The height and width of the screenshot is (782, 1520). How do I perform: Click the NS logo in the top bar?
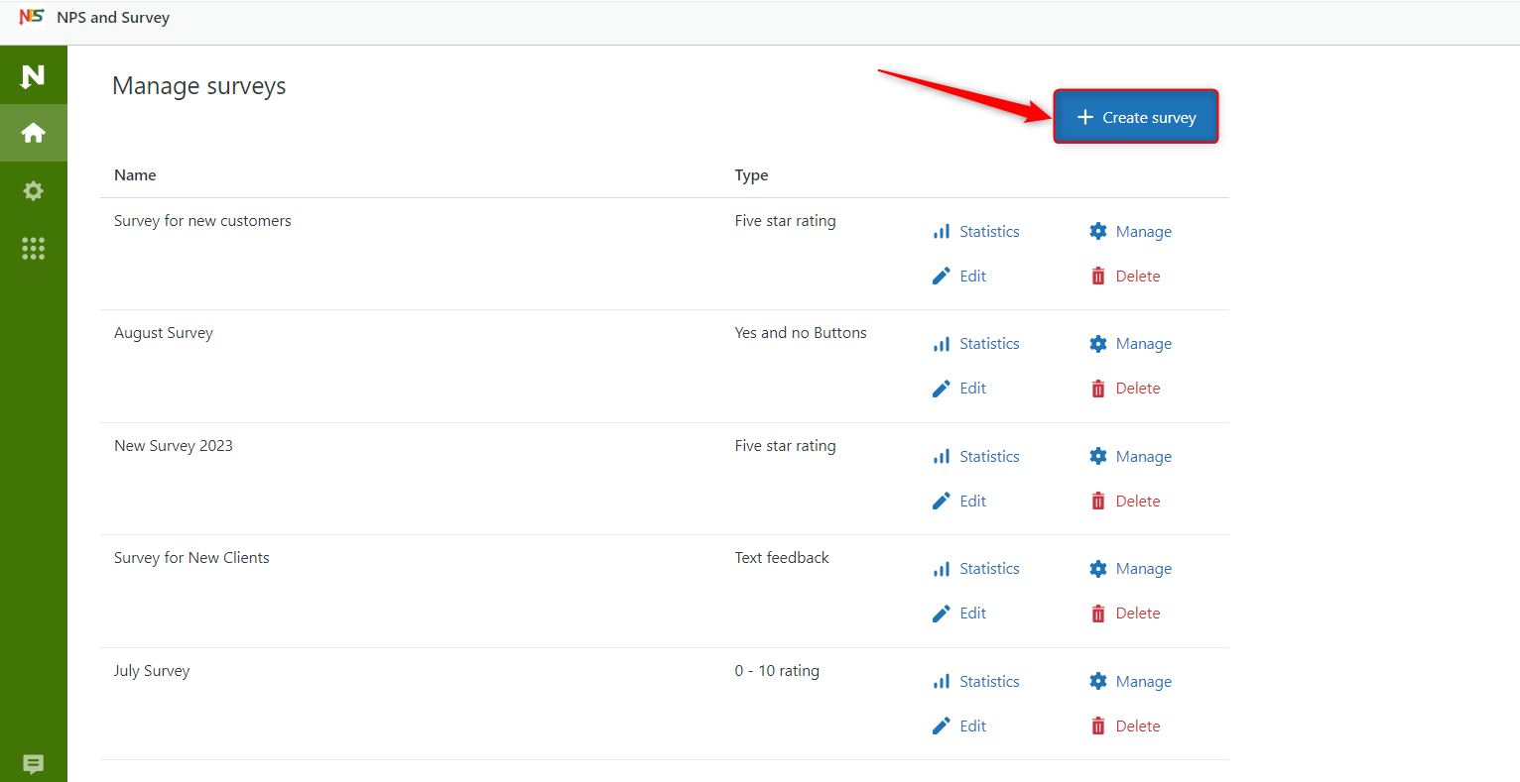coord(34,16)
